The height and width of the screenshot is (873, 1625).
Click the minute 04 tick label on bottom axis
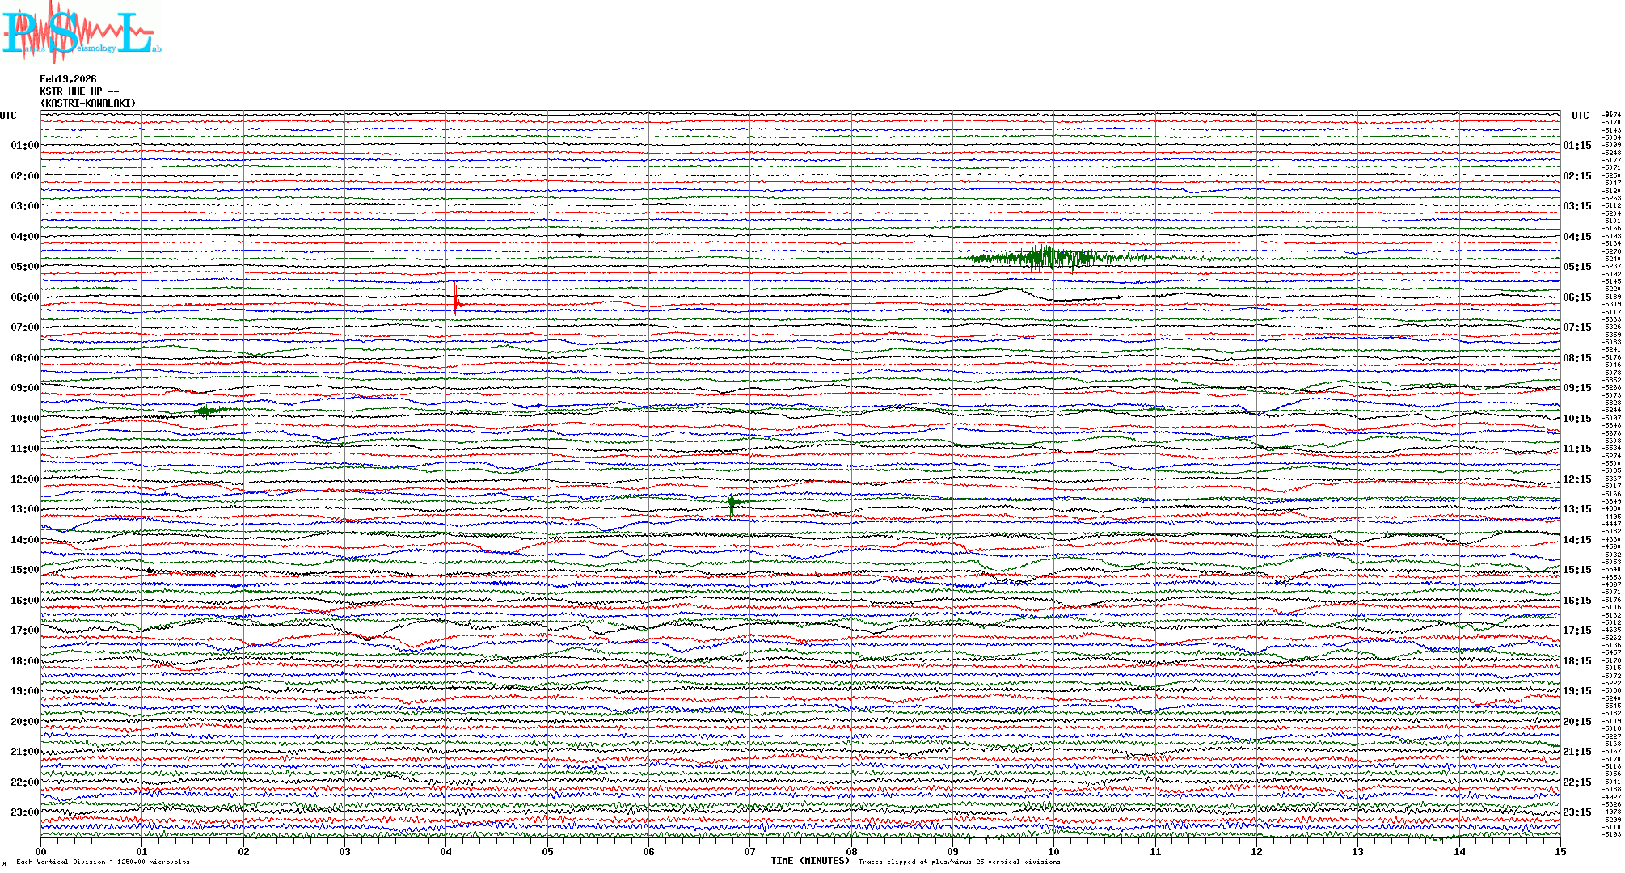tap(445, 851)
